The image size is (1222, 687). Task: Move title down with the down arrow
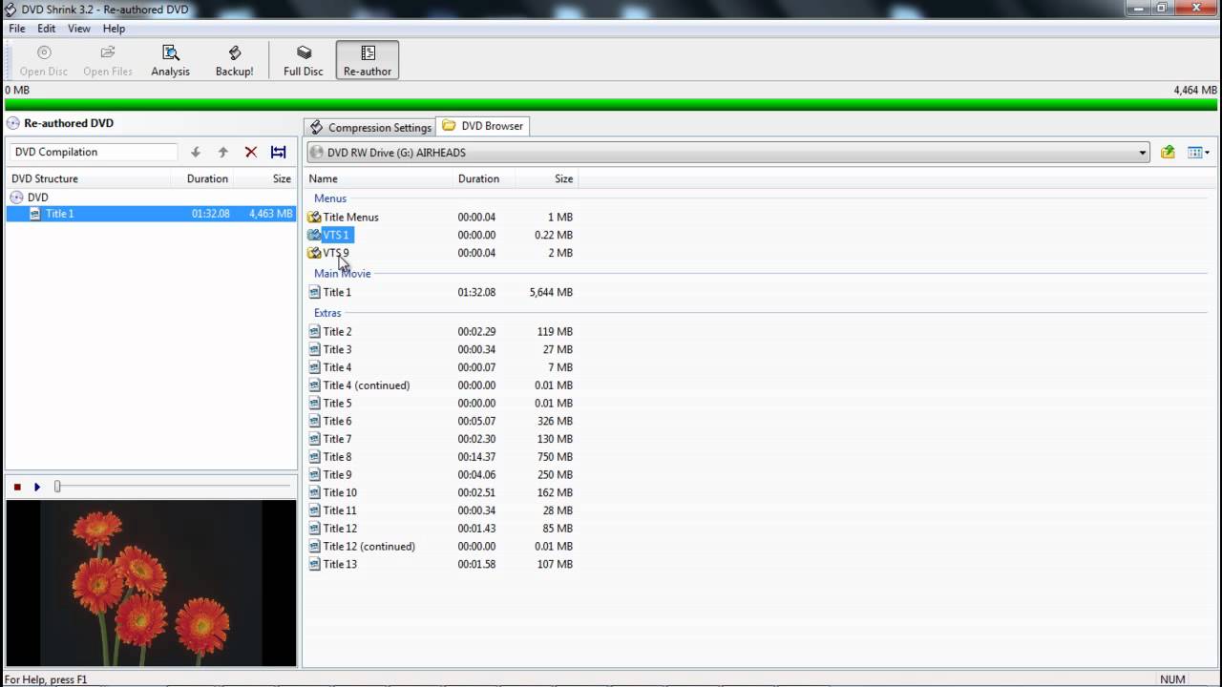196,152
